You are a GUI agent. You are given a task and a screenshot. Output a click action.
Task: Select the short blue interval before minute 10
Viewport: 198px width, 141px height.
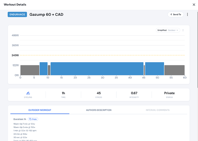(44, 69)
